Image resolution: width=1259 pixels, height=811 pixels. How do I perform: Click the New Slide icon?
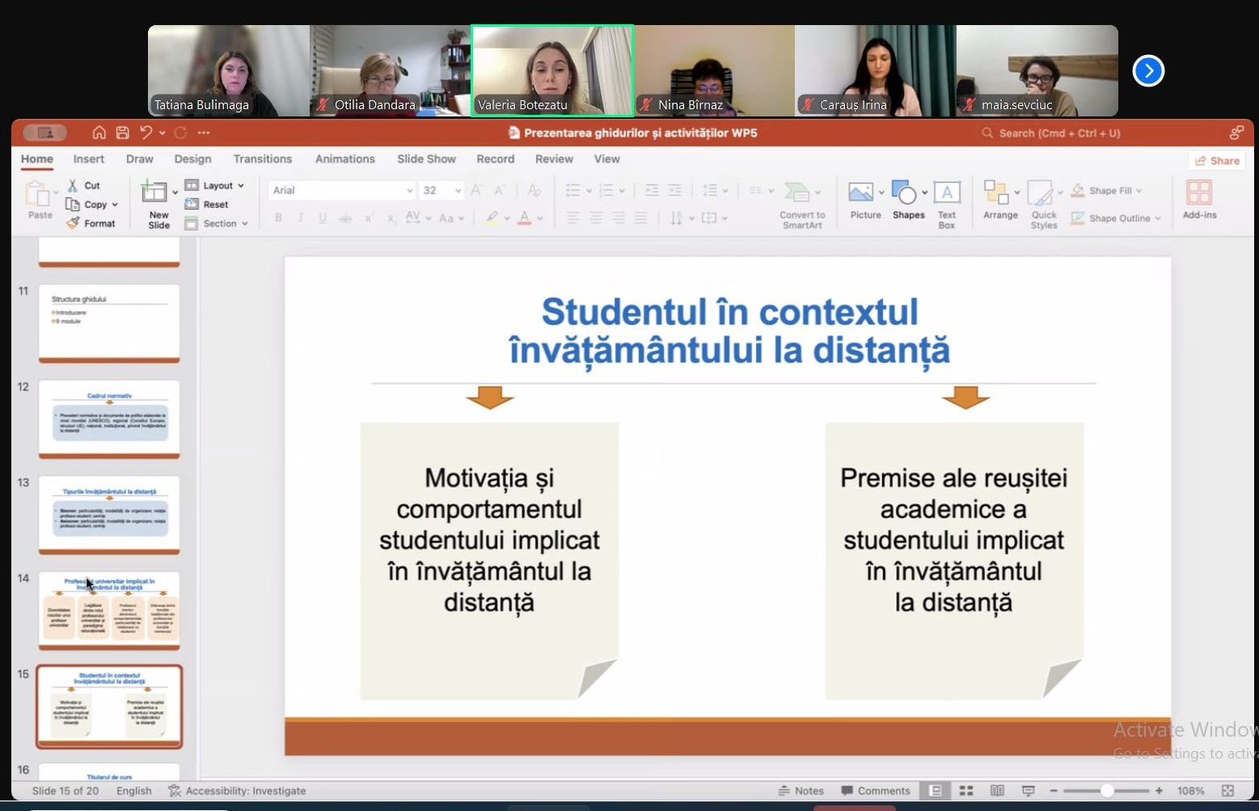point(154,192)
